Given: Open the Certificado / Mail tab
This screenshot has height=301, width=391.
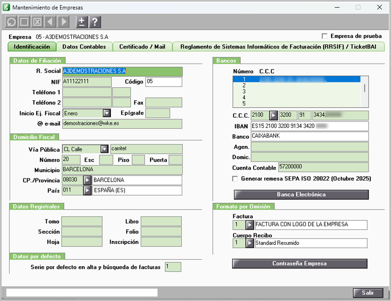Looking at the screenshot, I should coord(142,47).
